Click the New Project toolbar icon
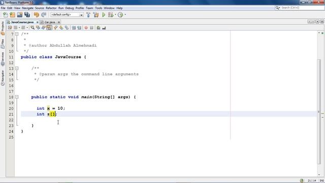 point(12,15)
